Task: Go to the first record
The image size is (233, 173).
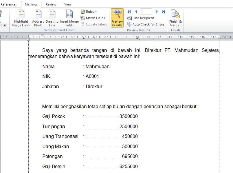Action: pos(129,12)
